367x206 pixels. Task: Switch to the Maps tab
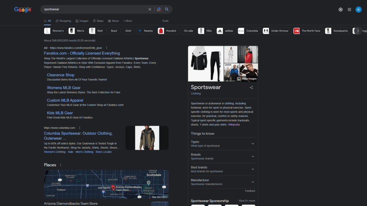(x=98, y=21)
